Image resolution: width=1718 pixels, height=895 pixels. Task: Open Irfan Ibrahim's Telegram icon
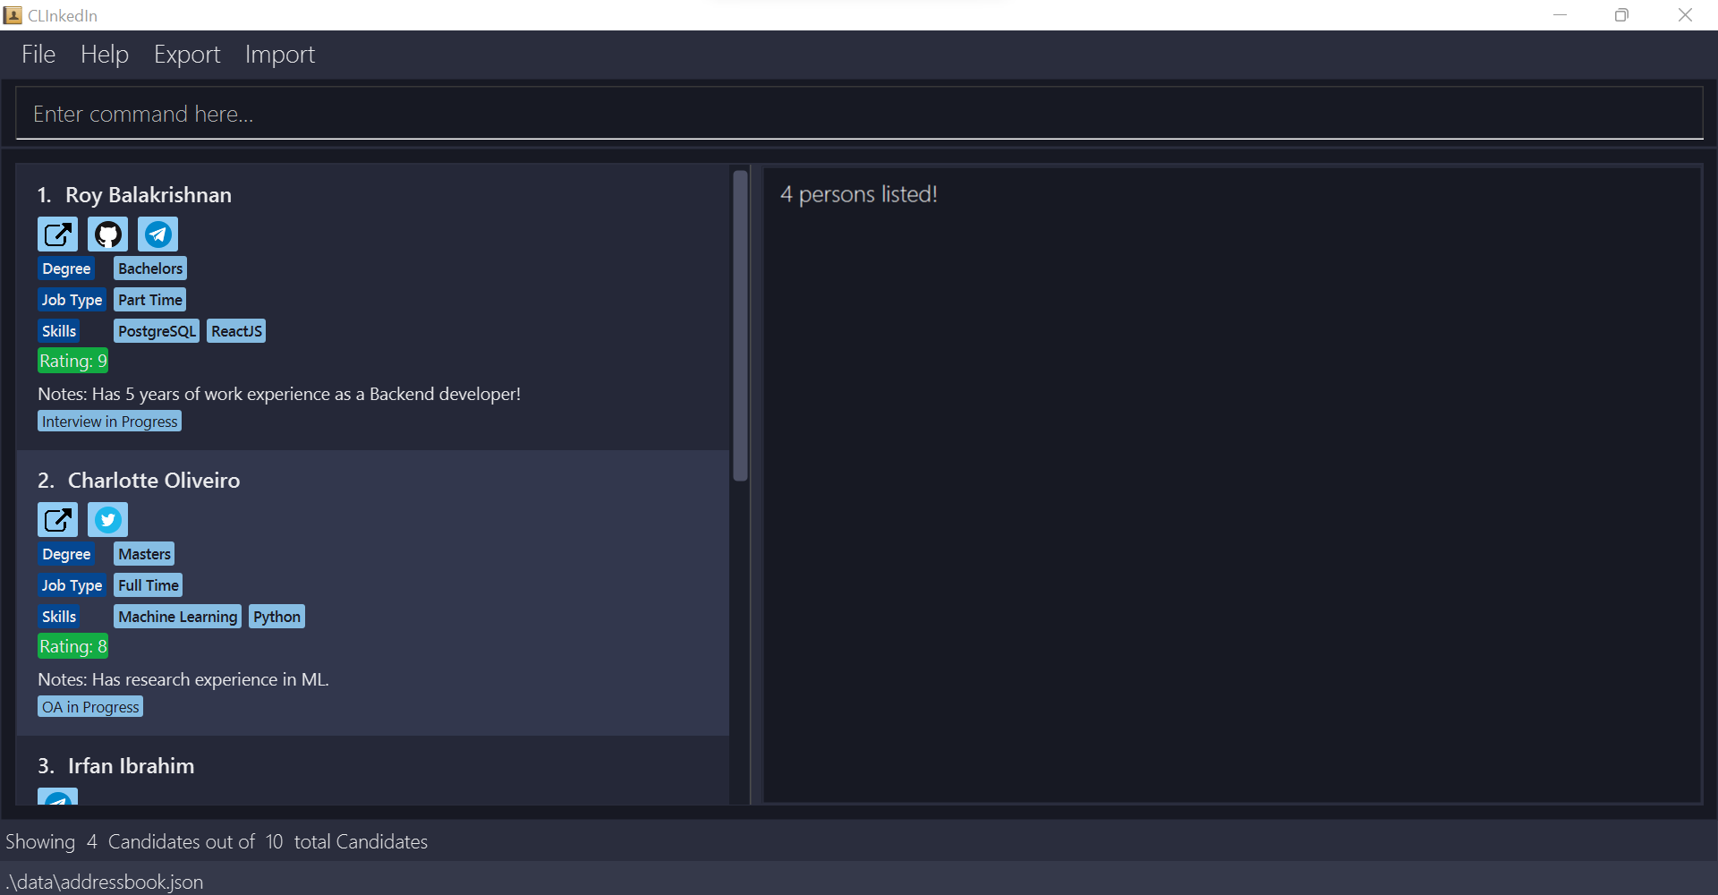[57, 797]
